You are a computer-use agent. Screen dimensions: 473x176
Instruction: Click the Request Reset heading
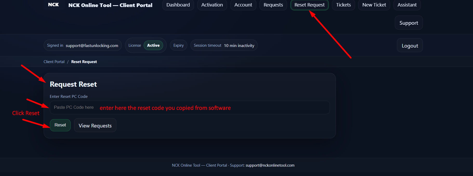click(73, 84)
